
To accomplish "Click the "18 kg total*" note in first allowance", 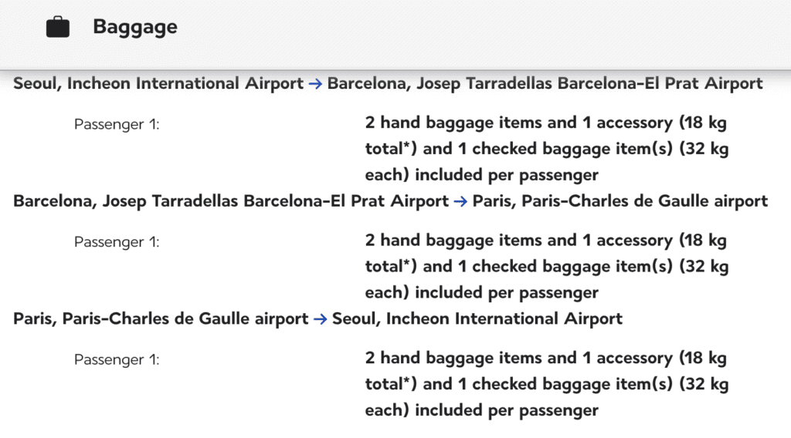I will pyautogui.click(x=703, y=123).
